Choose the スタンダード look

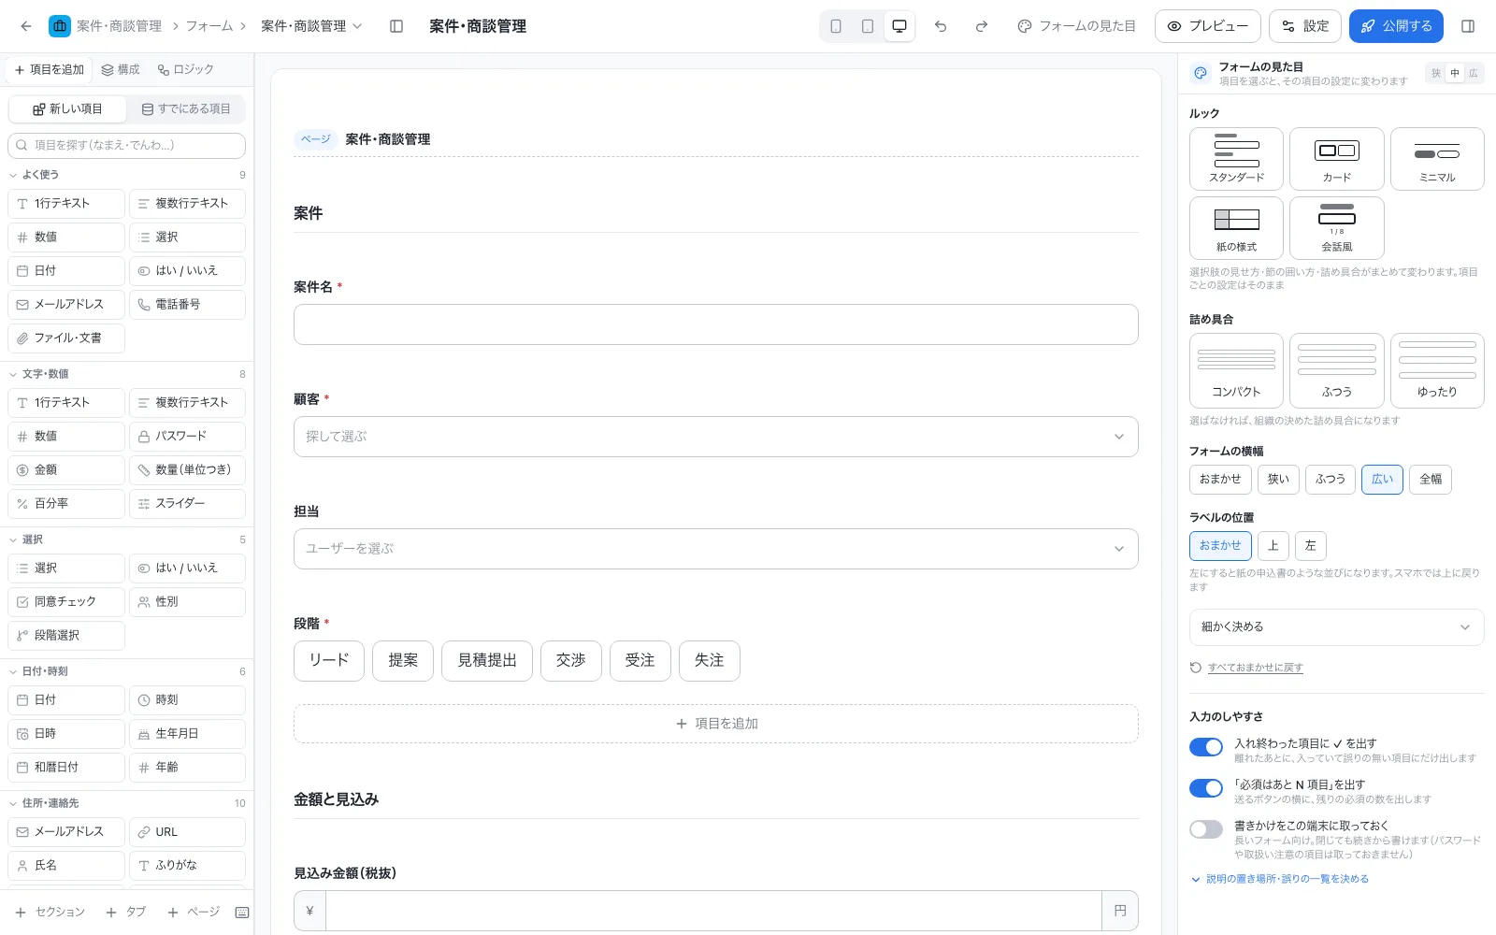pos(1236,159)
